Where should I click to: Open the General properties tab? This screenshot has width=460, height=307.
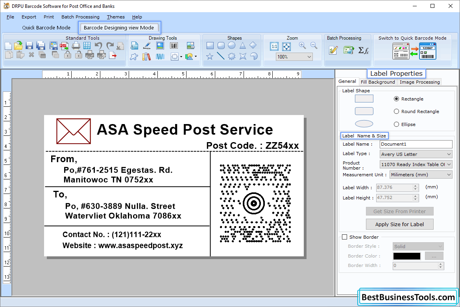point(347,81)
